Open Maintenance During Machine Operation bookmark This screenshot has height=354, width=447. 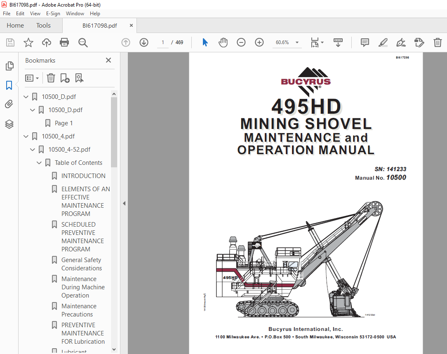(x=83, y=287)
